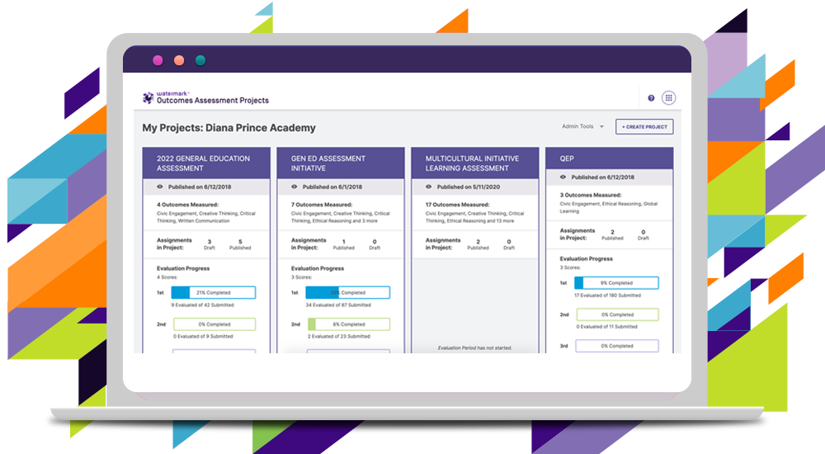
Task: Click 'My Projects: Diana Prince Academy' heading
Action: 229,128
